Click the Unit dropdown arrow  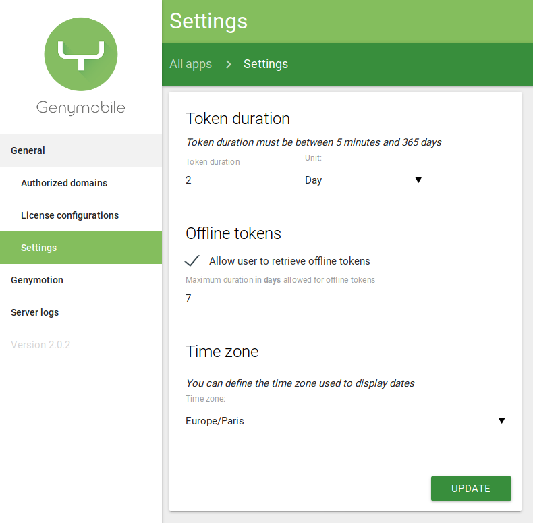418,180
